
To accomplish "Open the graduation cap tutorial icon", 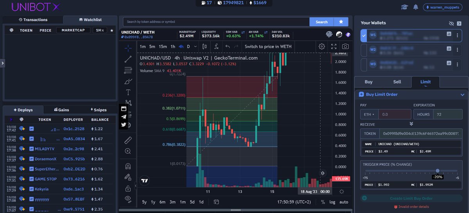I will tap(405, 7).
